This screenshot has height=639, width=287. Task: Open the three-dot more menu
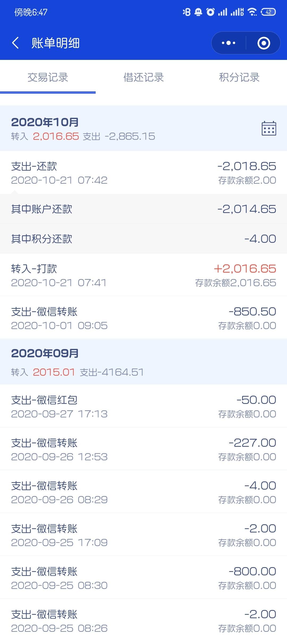point(229,43)
